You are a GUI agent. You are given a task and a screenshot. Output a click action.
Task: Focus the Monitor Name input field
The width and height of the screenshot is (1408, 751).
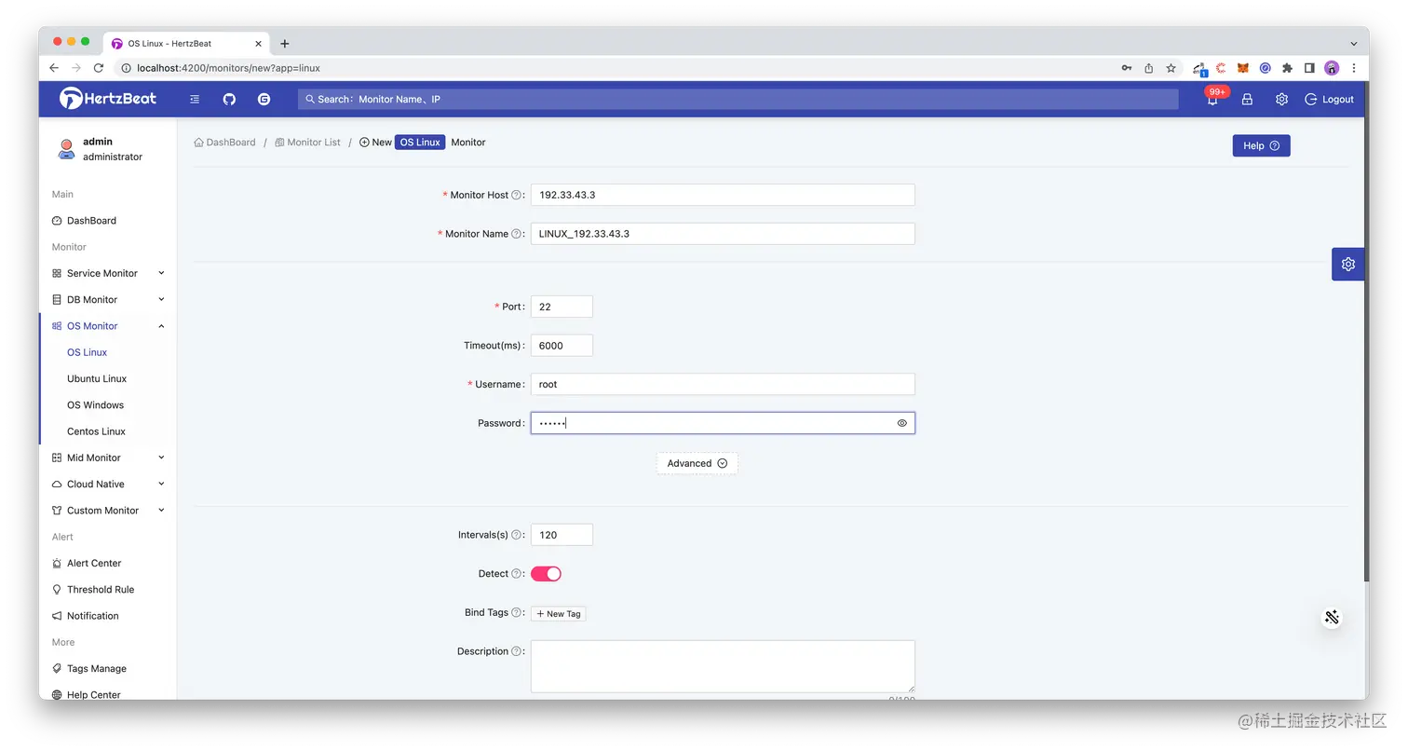coord(723,234)
